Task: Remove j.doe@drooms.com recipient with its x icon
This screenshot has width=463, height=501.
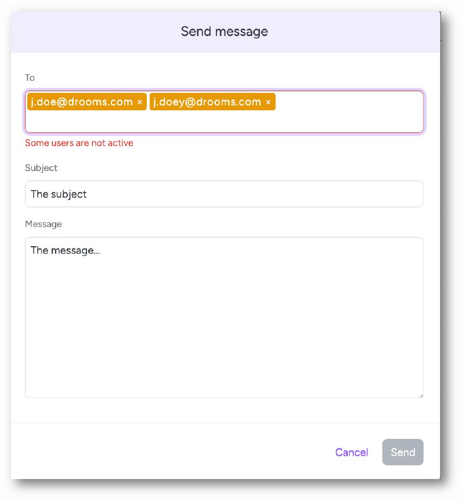Action: (140, 102)
